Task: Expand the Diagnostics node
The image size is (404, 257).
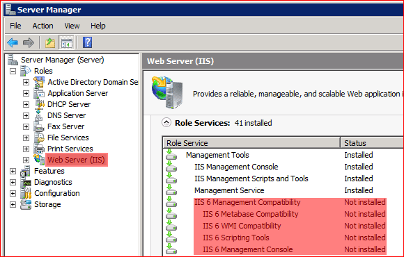Action: point(13,182)
